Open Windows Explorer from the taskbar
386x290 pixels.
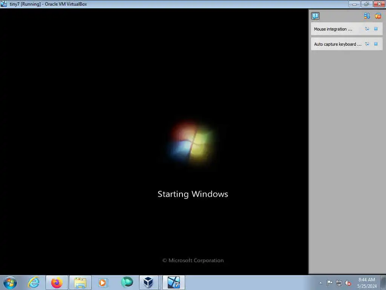point(80,282)
